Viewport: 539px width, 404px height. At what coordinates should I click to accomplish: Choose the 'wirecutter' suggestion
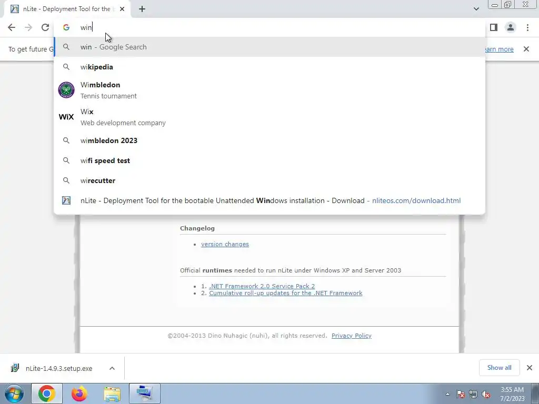point(269,180)
